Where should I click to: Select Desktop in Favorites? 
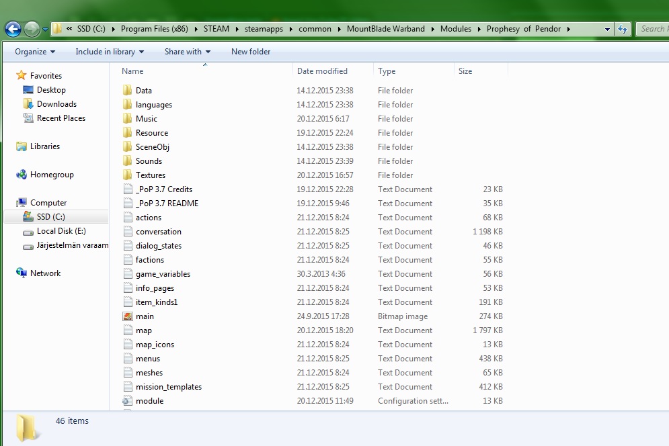(51, 90)
